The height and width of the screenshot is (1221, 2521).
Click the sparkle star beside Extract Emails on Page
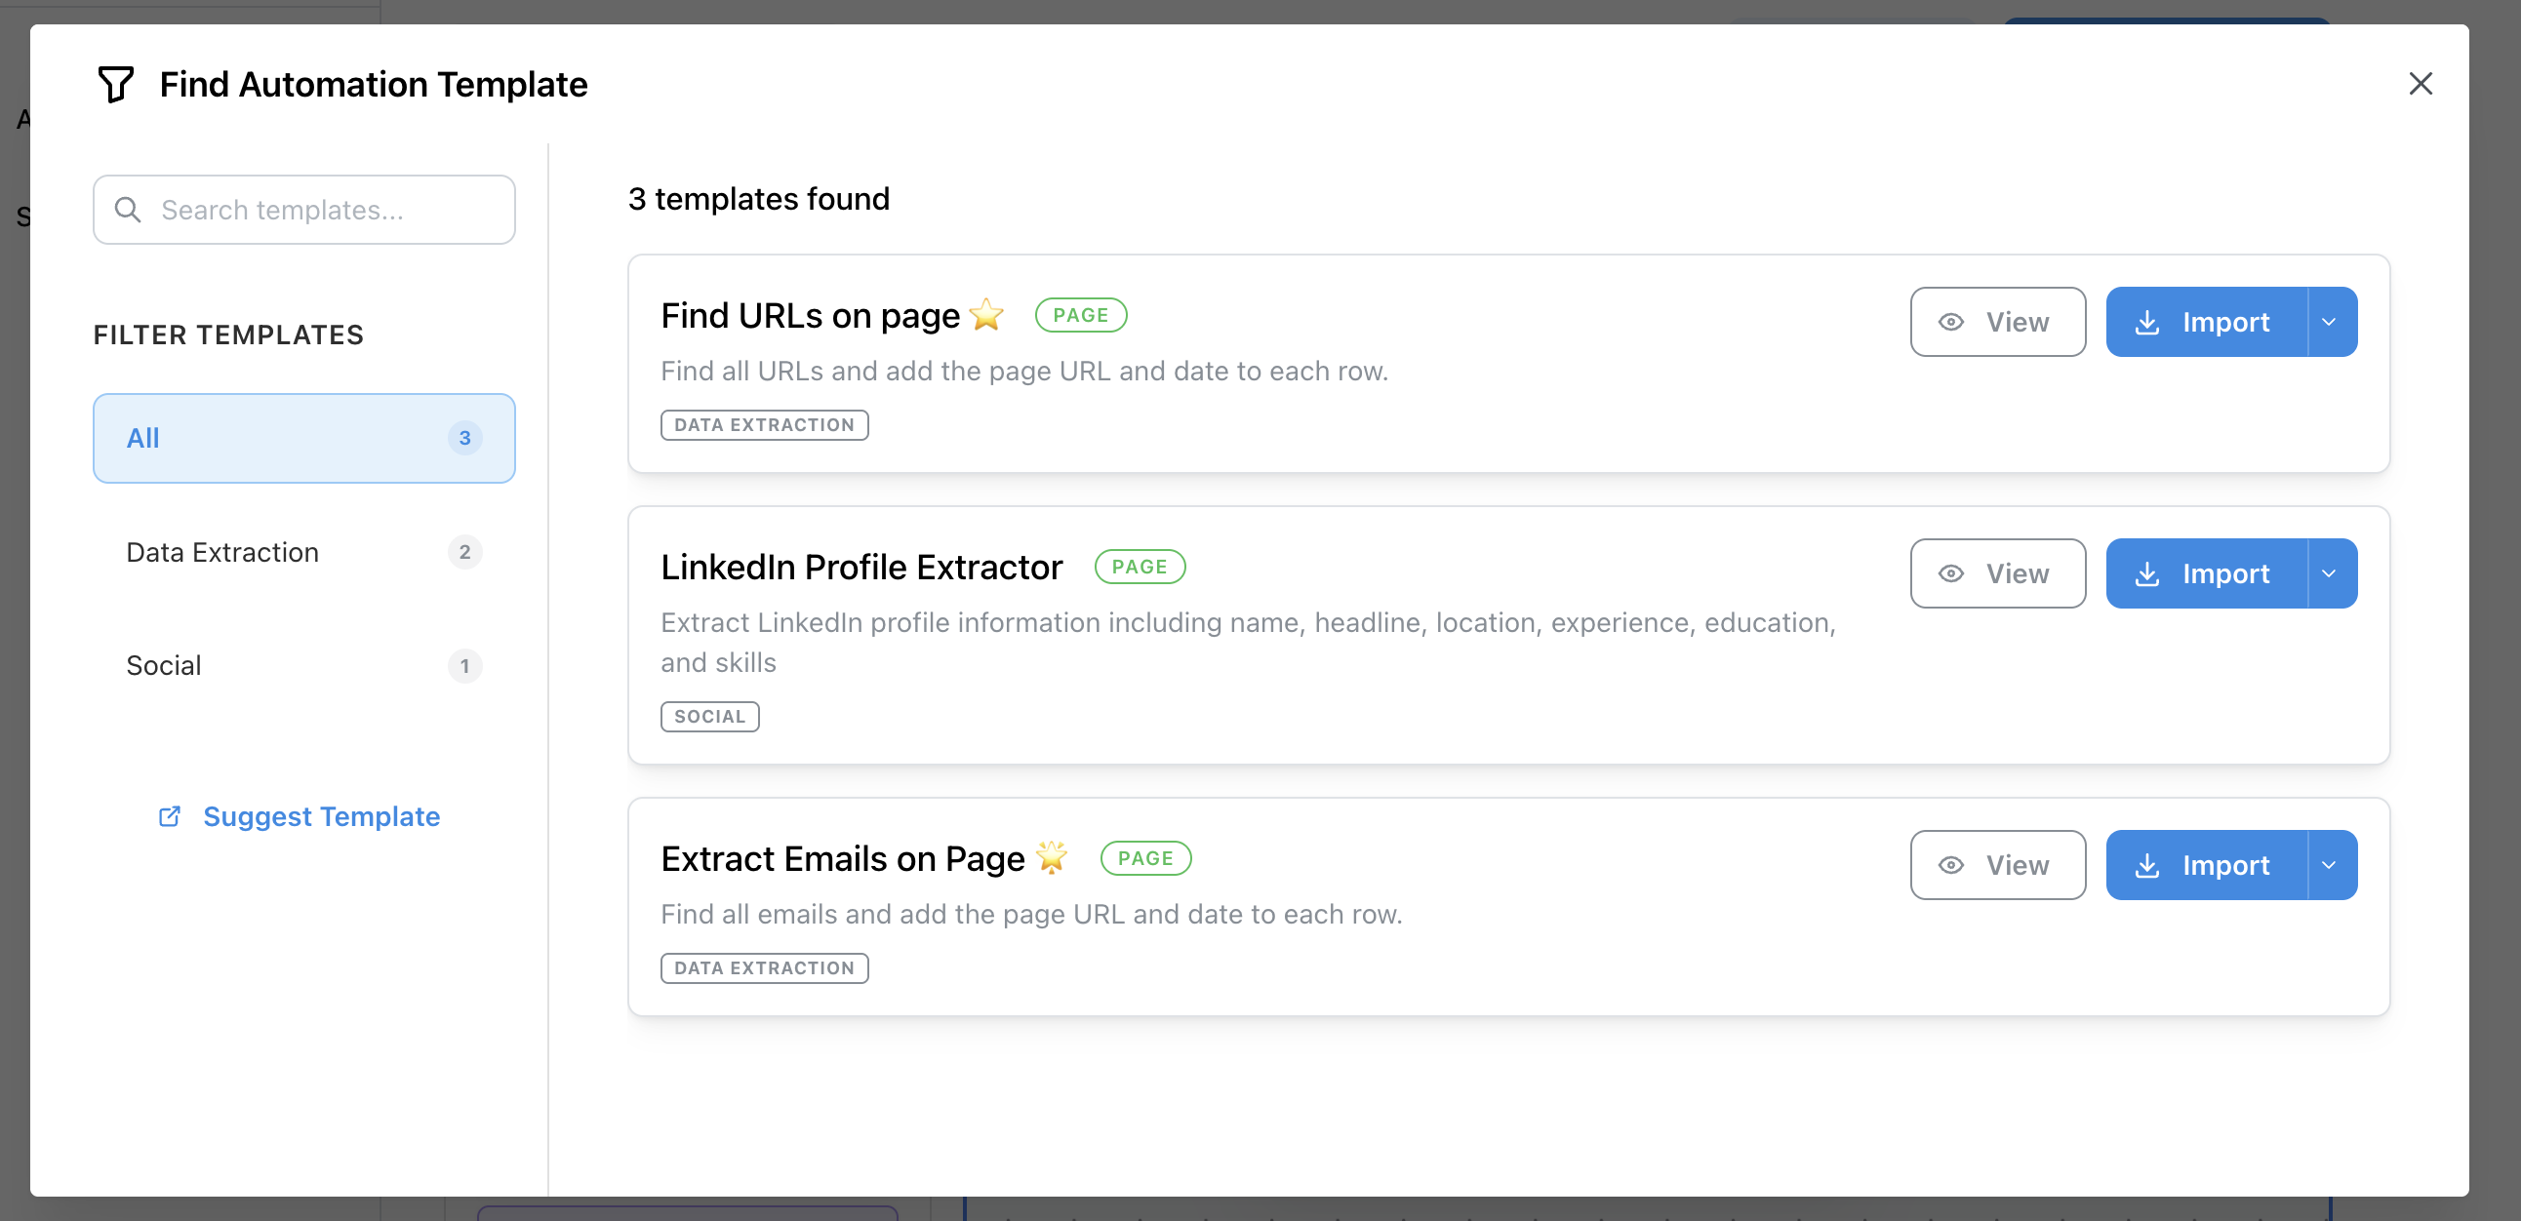pos(1052,857)
